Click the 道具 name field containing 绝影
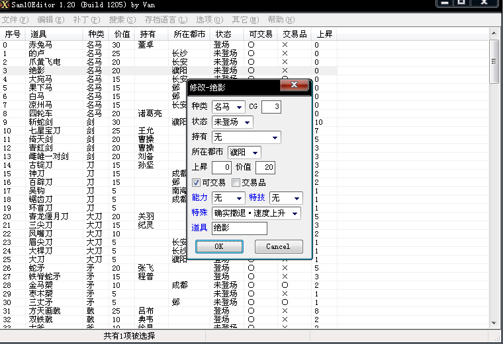 (x=239, y=228)
